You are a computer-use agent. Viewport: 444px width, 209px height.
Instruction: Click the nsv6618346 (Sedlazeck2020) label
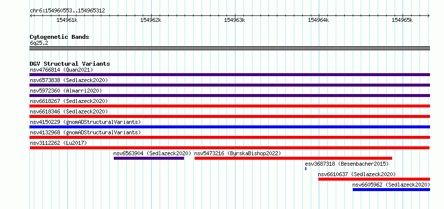69,111
